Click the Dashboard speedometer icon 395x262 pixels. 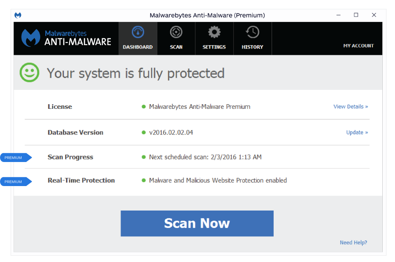pyautogui.click(x=138, y=32)
